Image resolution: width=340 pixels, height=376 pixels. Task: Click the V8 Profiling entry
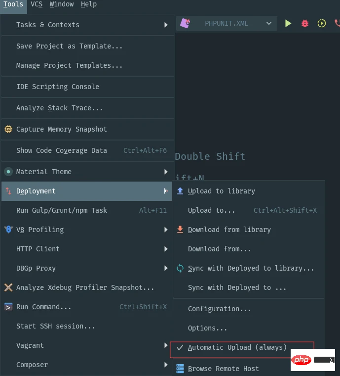86,230
